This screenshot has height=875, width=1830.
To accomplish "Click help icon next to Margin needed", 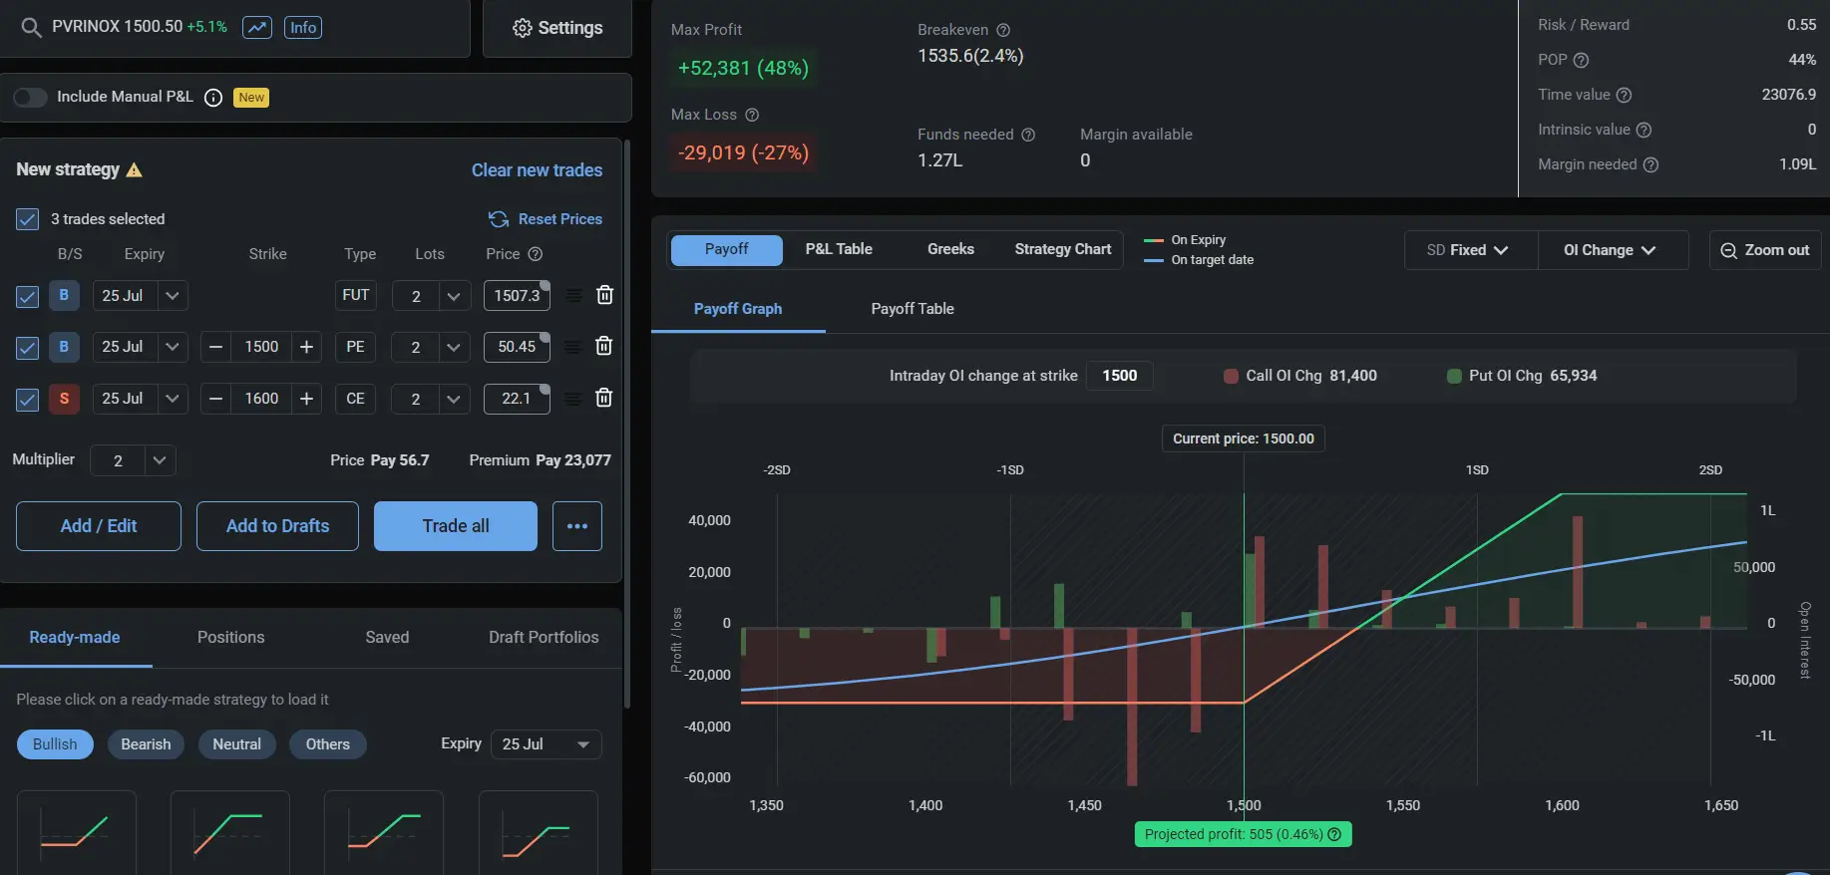I will click(x=1650, y=164).
